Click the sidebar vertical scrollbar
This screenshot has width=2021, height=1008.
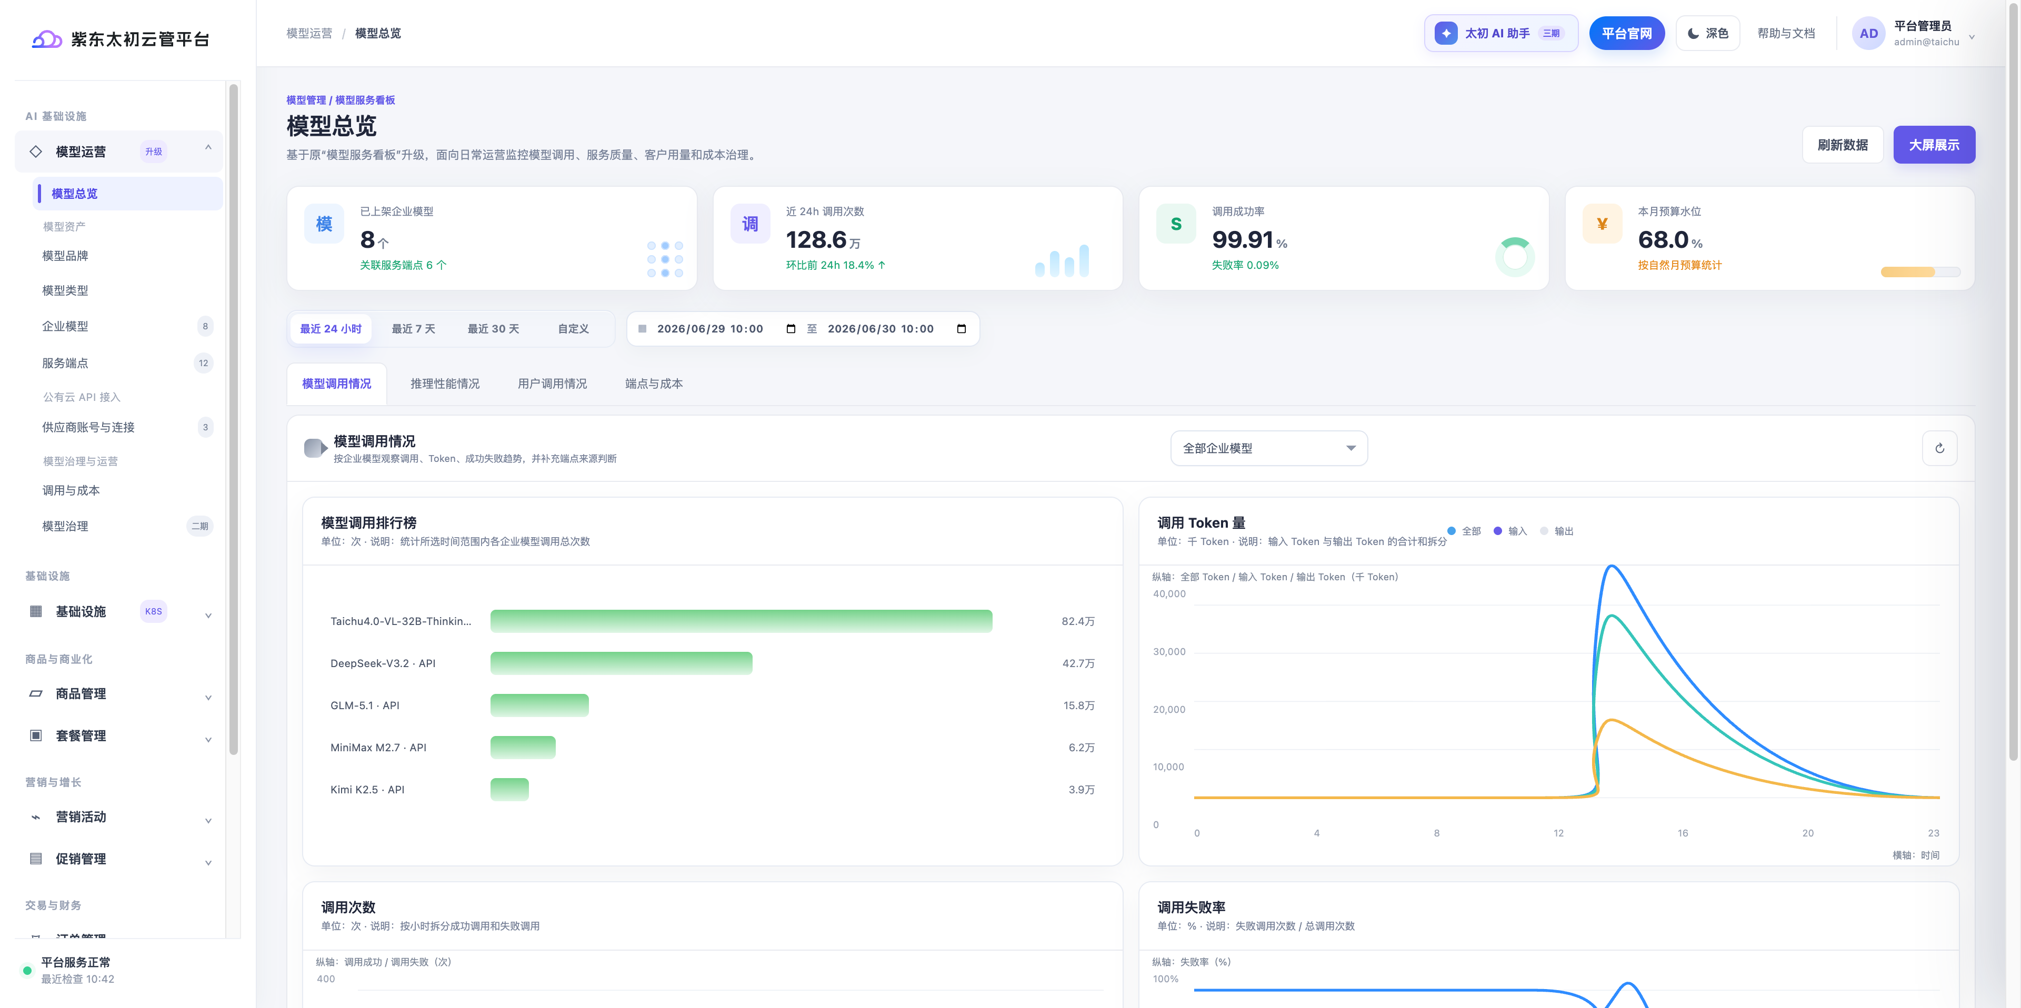pyautogui.click(x=233, y=419)
